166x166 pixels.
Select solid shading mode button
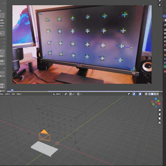152,94
